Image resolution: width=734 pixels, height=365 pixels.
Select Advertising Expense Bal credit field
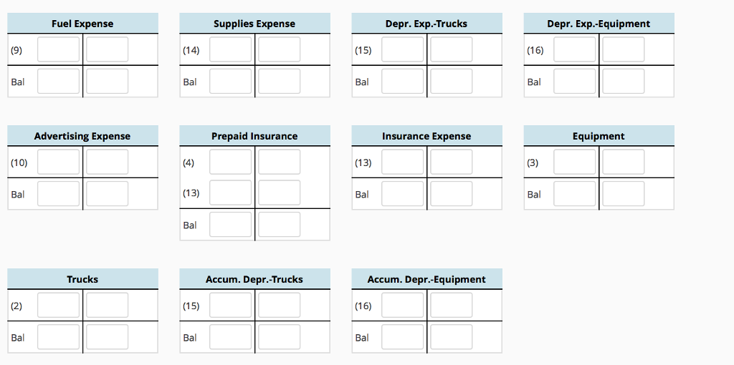pos(108,193)
